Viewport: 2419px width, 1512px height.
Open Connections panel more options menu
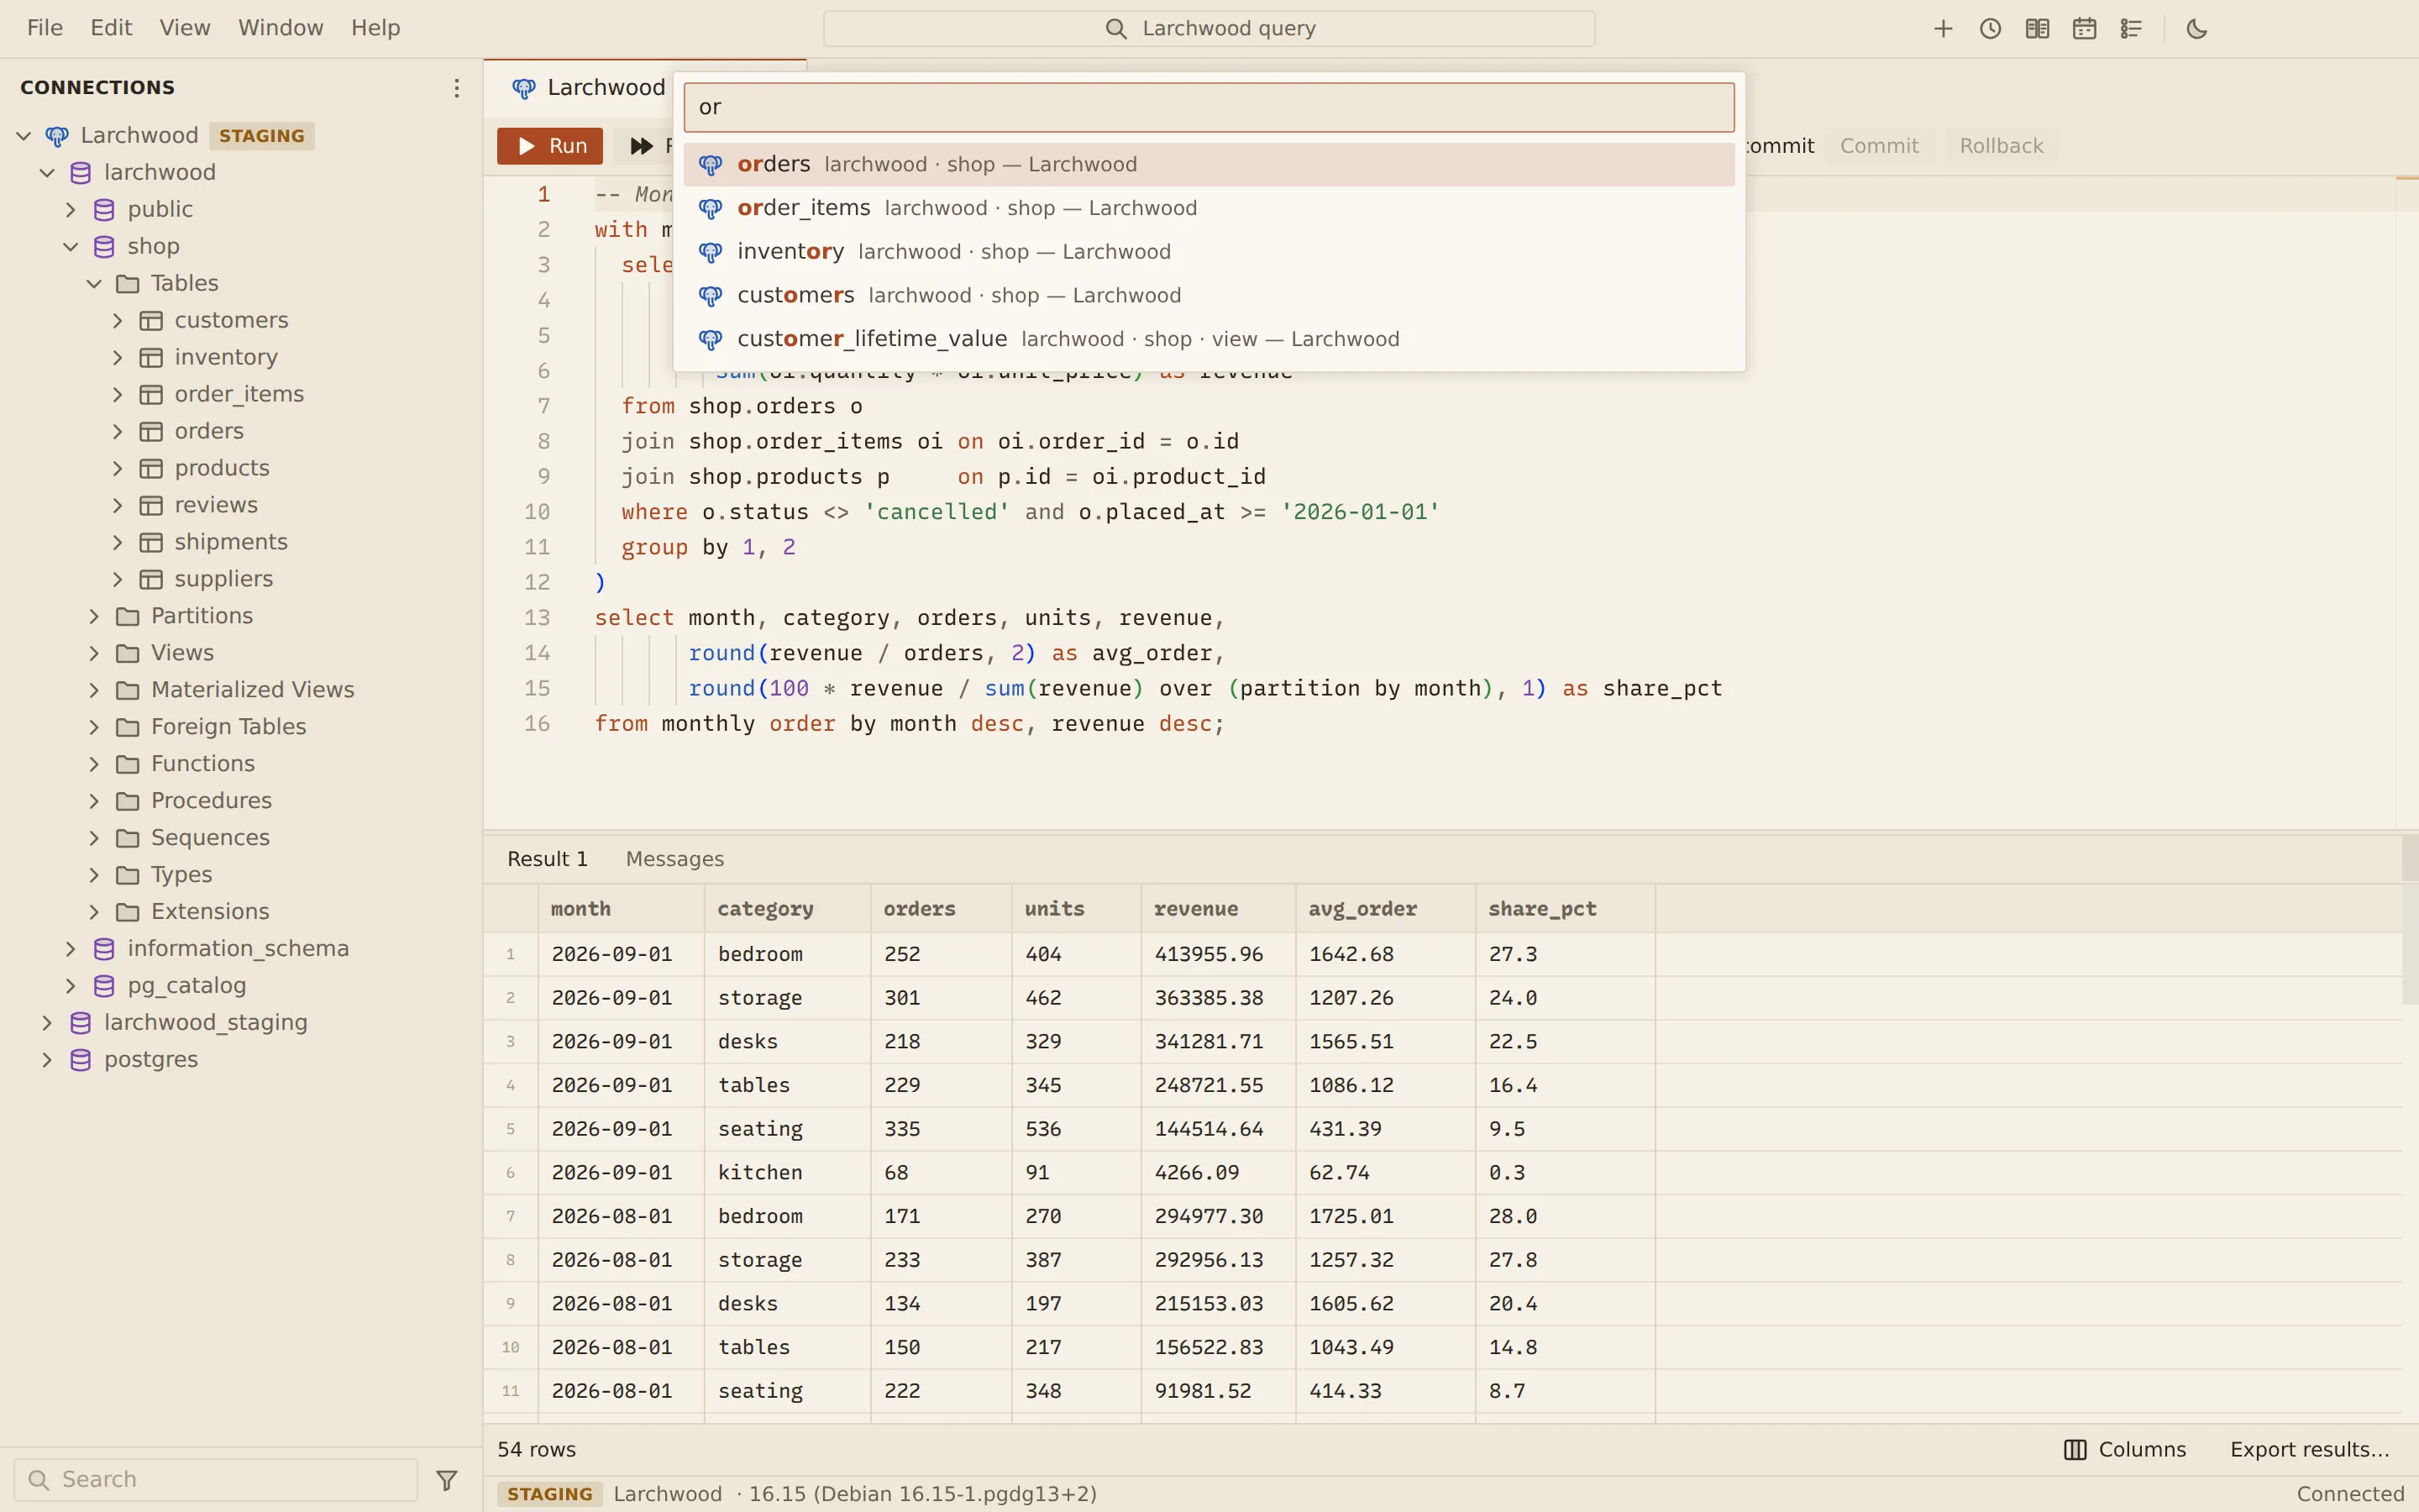(x=457, y=88)
